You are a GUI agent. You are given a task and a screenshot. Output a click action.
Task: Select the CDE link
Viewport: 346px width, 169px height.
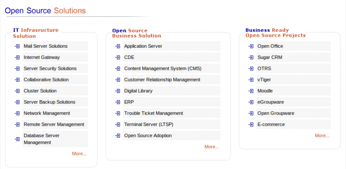(x=129, y=57)
